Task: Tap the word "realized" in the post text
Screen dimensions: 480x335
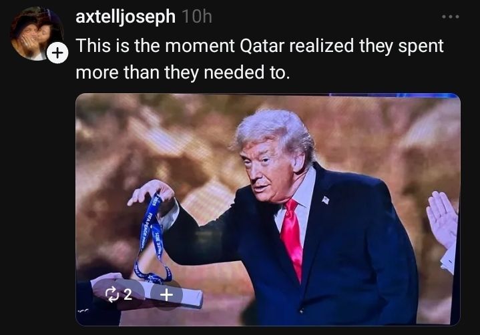Action: (321, 45)
